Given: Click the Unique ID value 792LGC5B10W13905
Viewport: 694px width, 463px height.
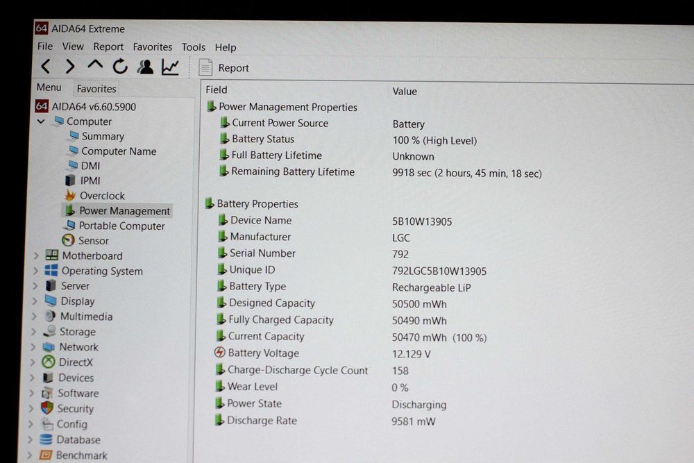Looking at the screenshot, I should [x=439, y=271].
